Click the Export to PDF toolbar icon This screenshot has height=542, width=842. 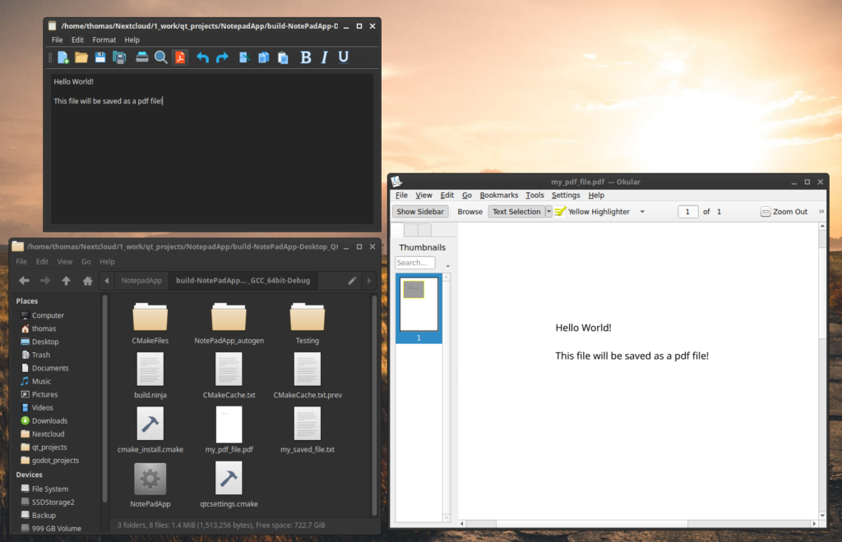pos(180,57)
